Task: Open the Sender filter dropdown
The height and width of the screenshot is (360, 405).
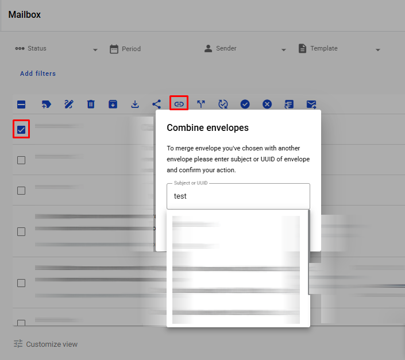Action: (245, 48)
